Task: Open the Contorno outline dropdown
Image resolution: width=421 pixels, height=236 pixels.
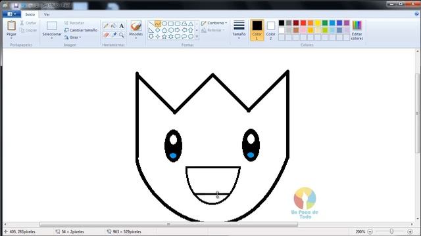Action: [x=214, y=23]
